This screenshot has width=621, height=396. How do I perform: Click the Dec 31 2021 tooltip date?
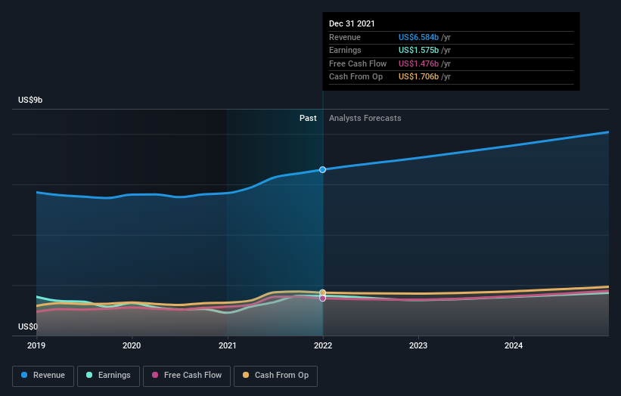352,23
